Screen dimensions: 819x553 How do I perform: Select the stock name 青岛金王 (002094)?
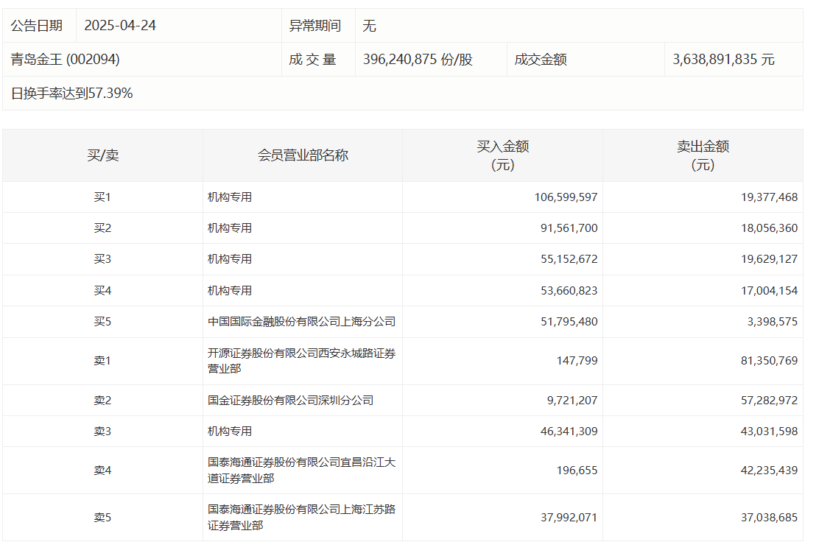point(66,60)
